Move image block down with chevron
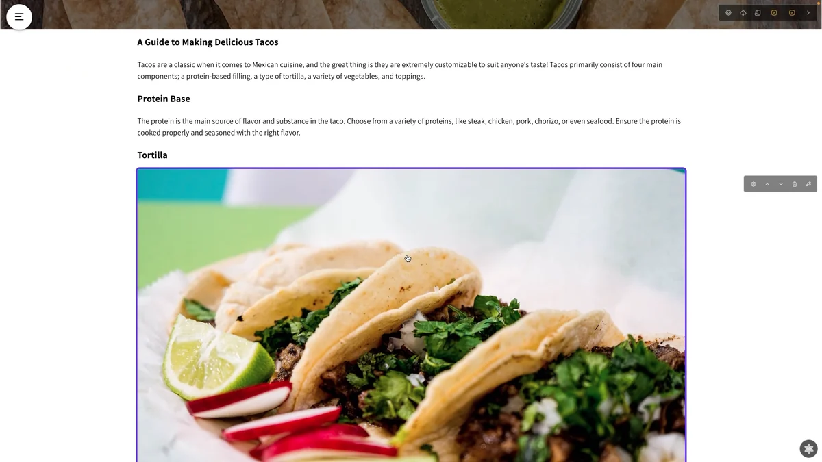The height and width of the screenshot is (462, 822). (x=781, y=184)
